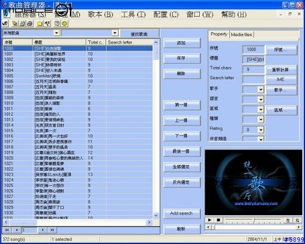
Task: Jump to first record with navigator arrow
Action: point(7,230)
